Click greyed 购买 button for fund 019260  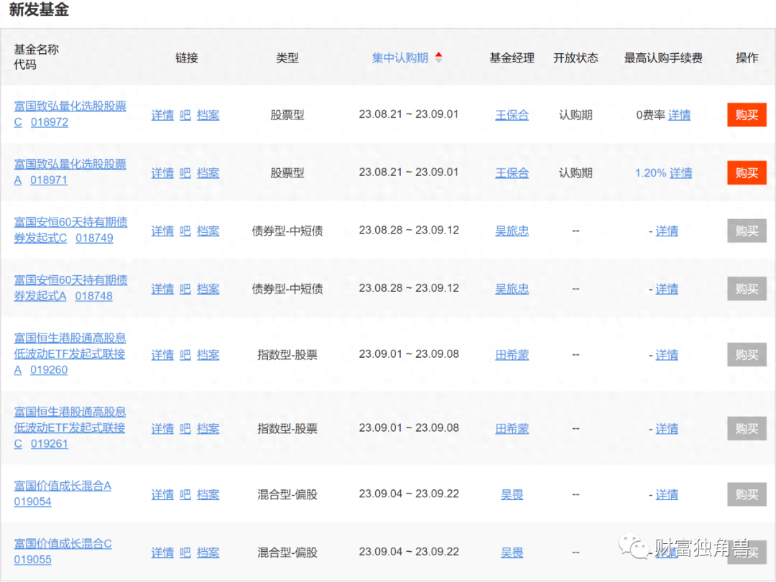tap(747, 355)
